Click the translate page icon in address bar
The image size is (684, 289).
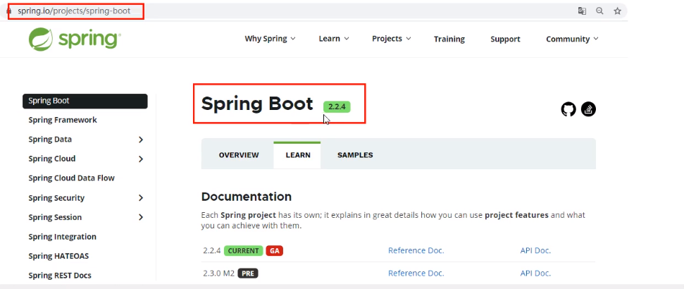click(x=582, y=11)
